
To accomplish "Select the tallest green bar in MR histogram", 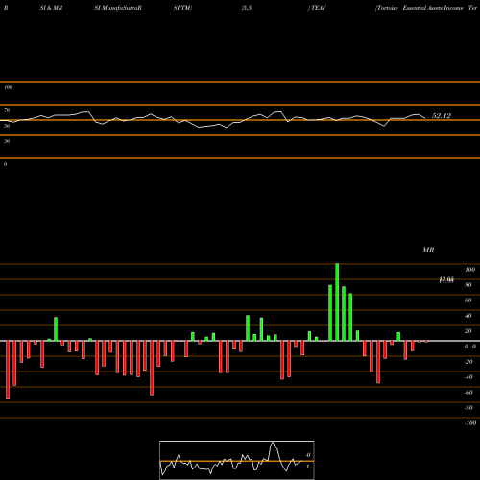I will (337, 302).
